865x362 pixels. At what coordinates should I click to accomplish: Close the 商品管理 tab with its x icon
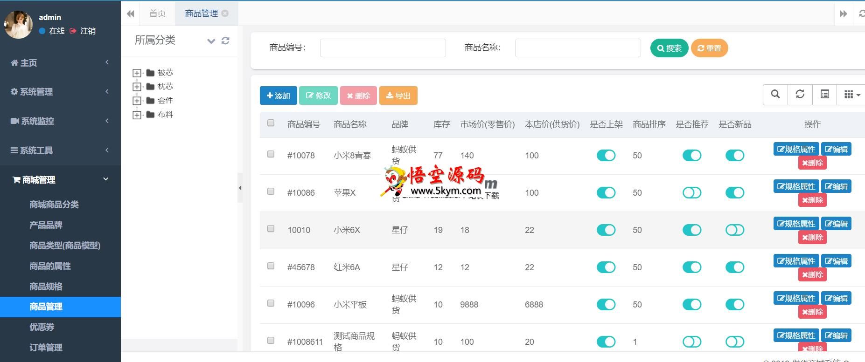point(225,13)
